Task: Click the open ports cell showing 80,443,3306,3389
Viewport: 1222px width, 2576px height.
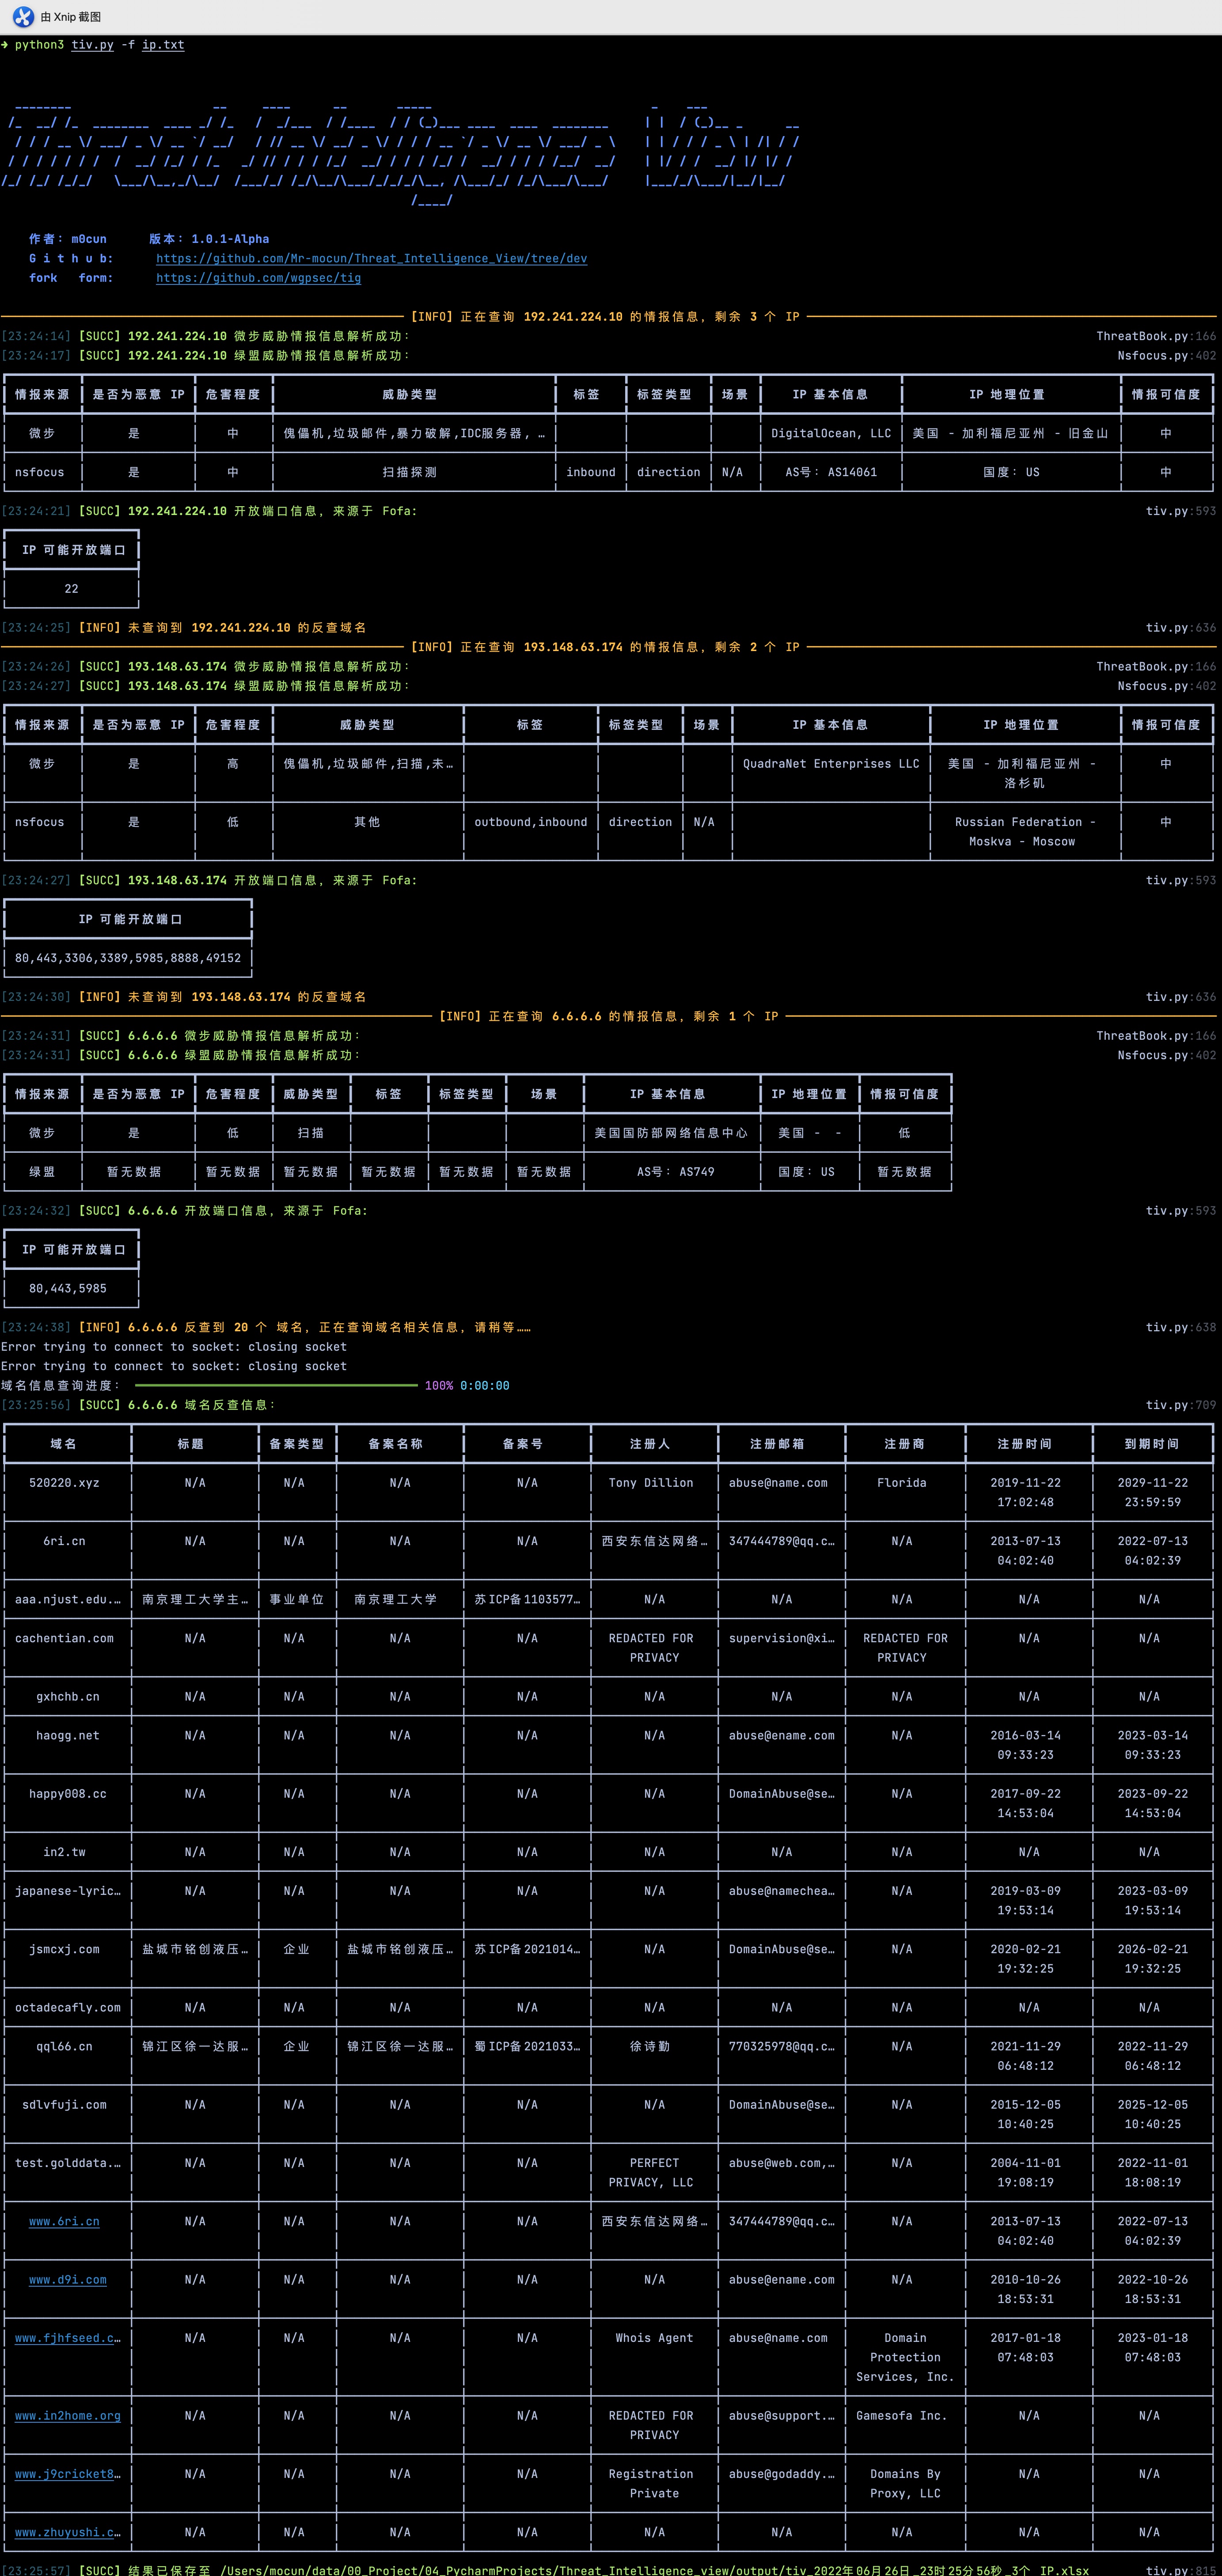Action: 128,957
